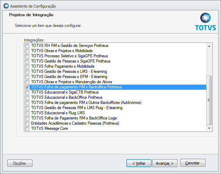
Task: Click the integrations list scrollbar thumb
Action: [209, 100]
